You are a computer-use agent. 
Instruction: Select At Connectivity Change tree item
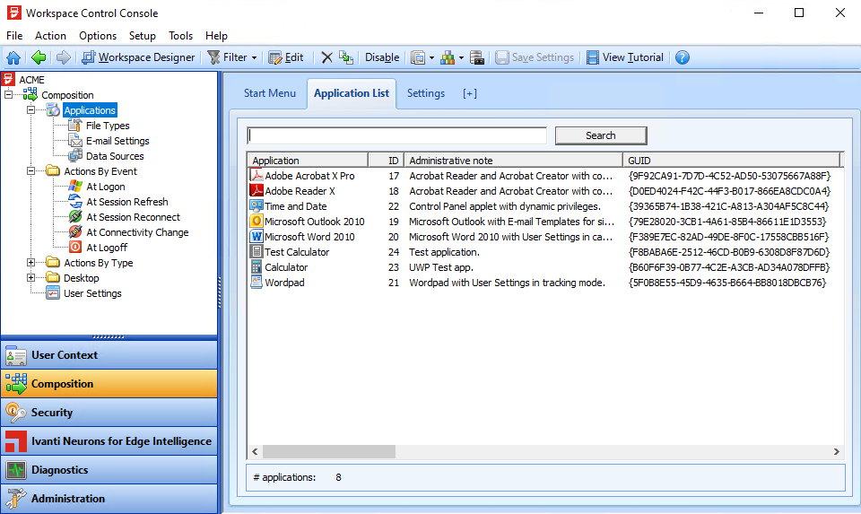137,233
